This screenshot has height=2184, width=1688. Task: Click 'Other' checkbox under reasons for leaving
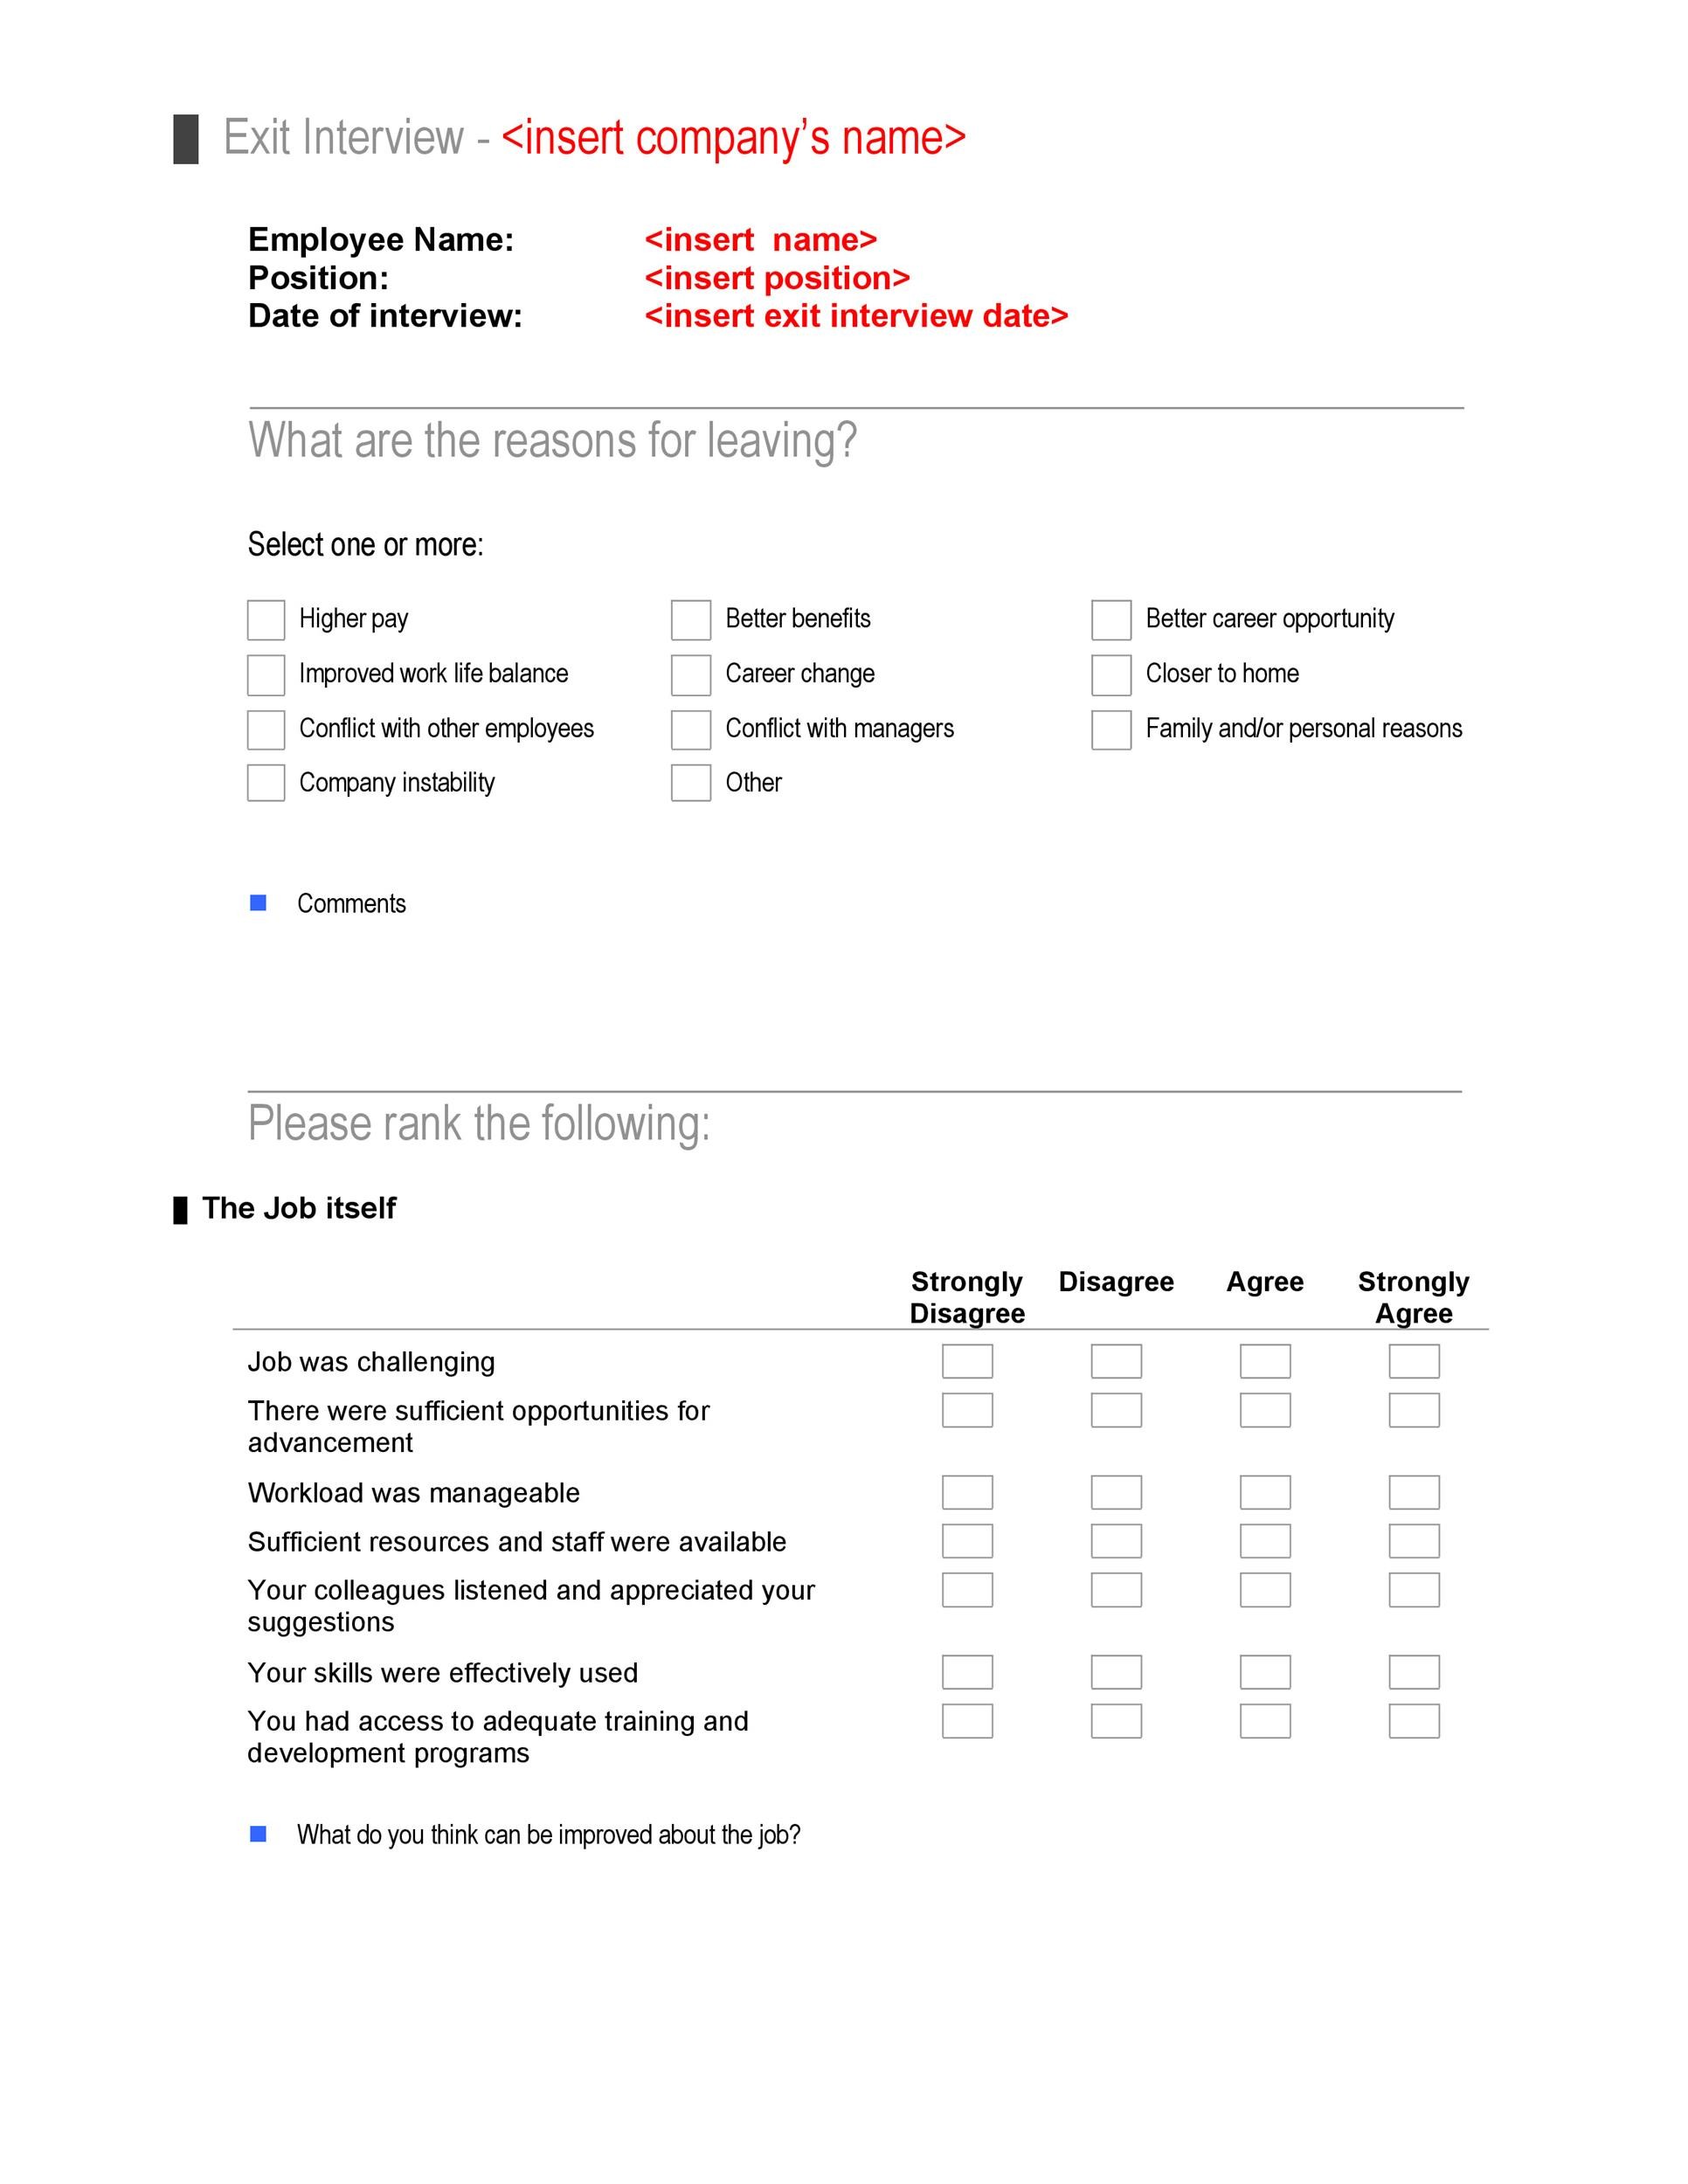point(689,789)
